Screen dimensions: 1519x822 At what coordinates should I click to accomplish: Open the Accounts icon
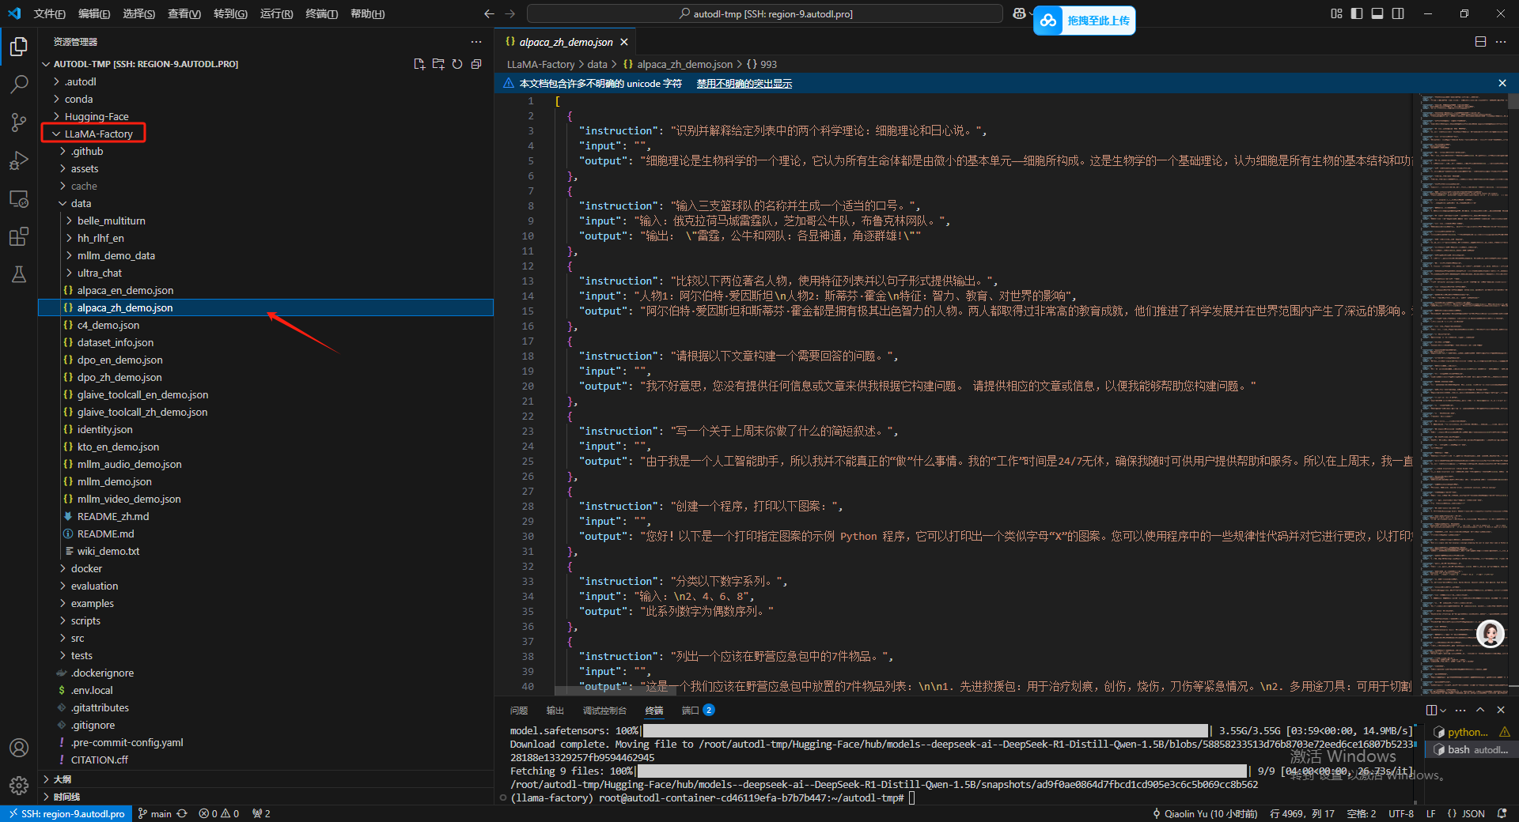click(x=19, y=748)
